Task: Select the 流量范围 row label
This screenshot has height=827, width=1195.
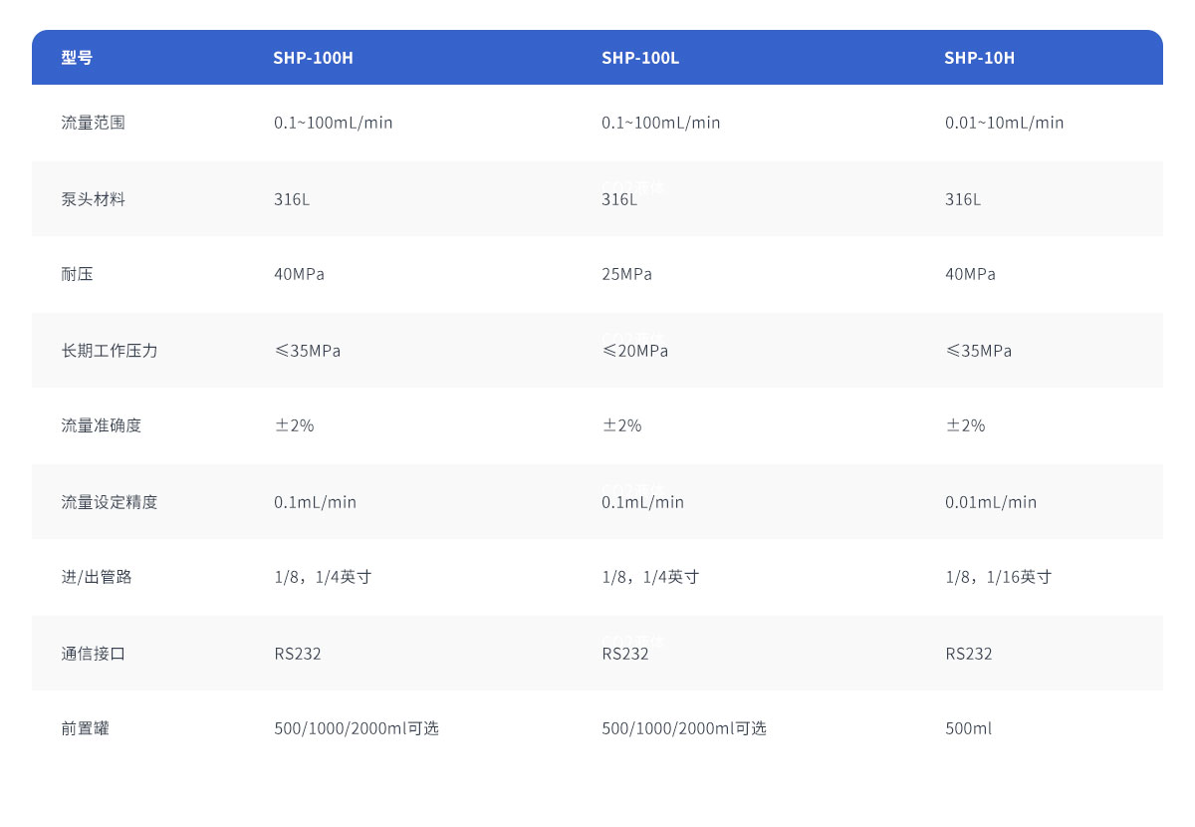Action: pyautogui.click(x=93, y=123)
